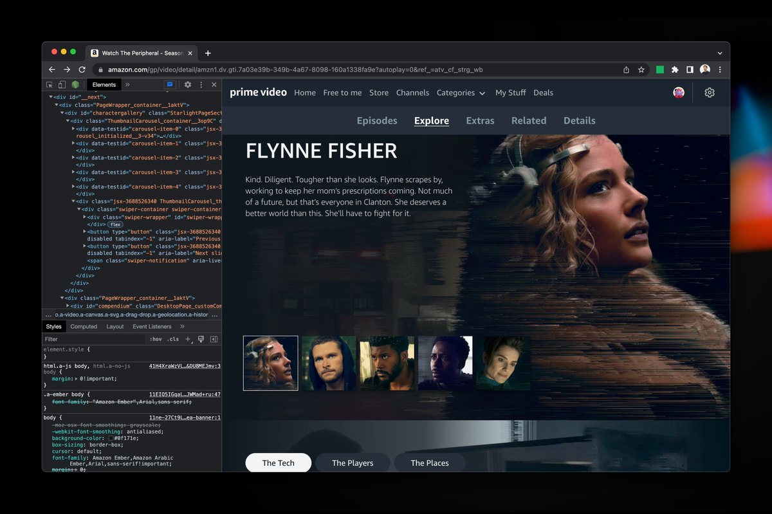Activate the DevTools element inspector picker

point(50,84)
